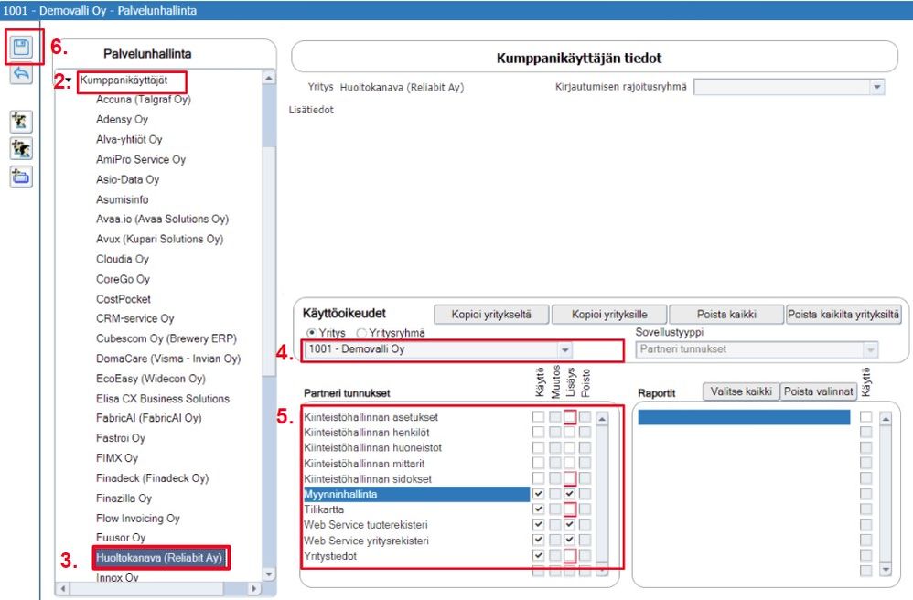Image resolution: width=913 pixels, height=600 pixels.
Task: Select Flow Invoicing Oy partner
Action: coord(137,519)
